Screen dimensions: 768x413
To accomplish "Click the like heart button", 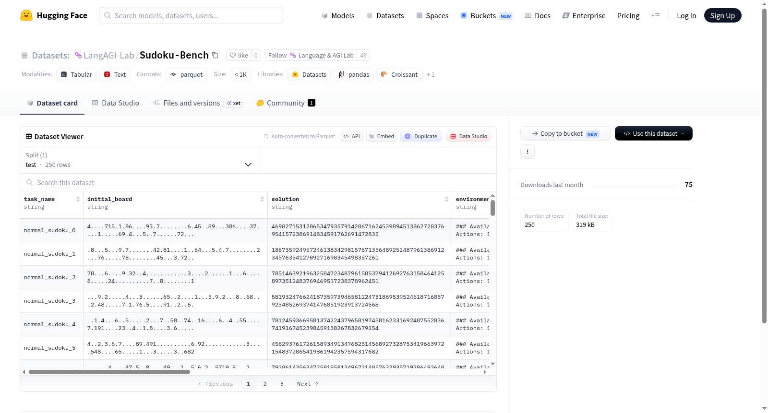I will (x=239, y=56).
